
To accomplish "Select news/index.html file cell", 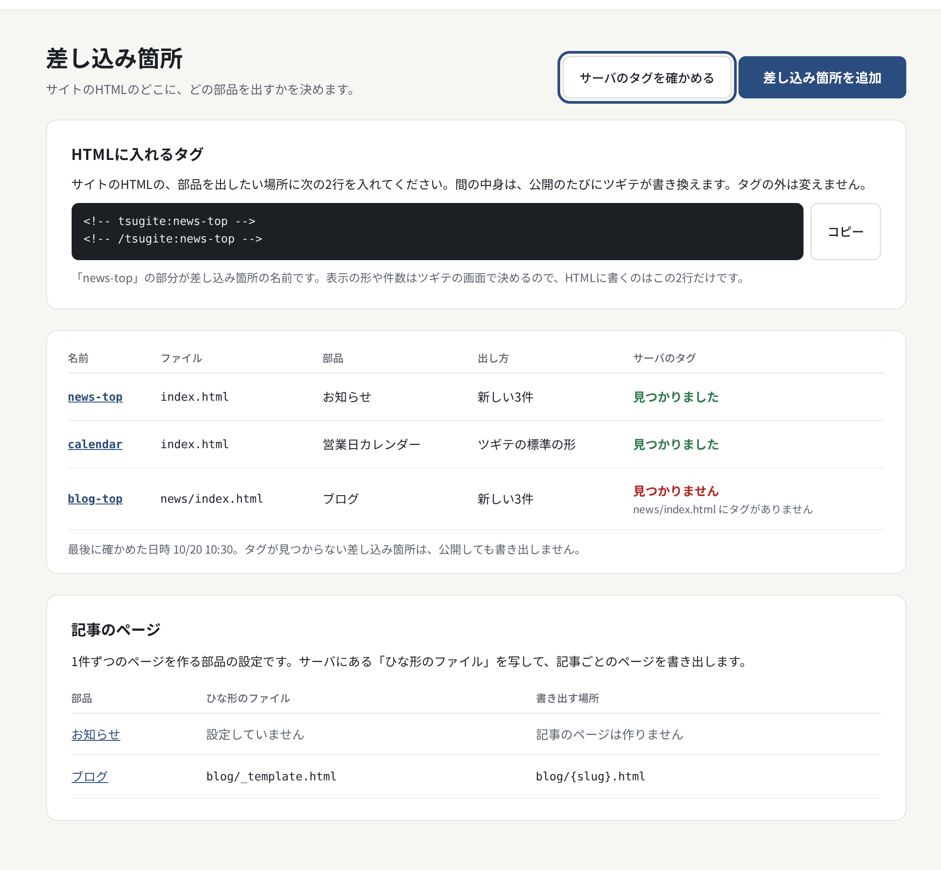I will tap(212, 499).
